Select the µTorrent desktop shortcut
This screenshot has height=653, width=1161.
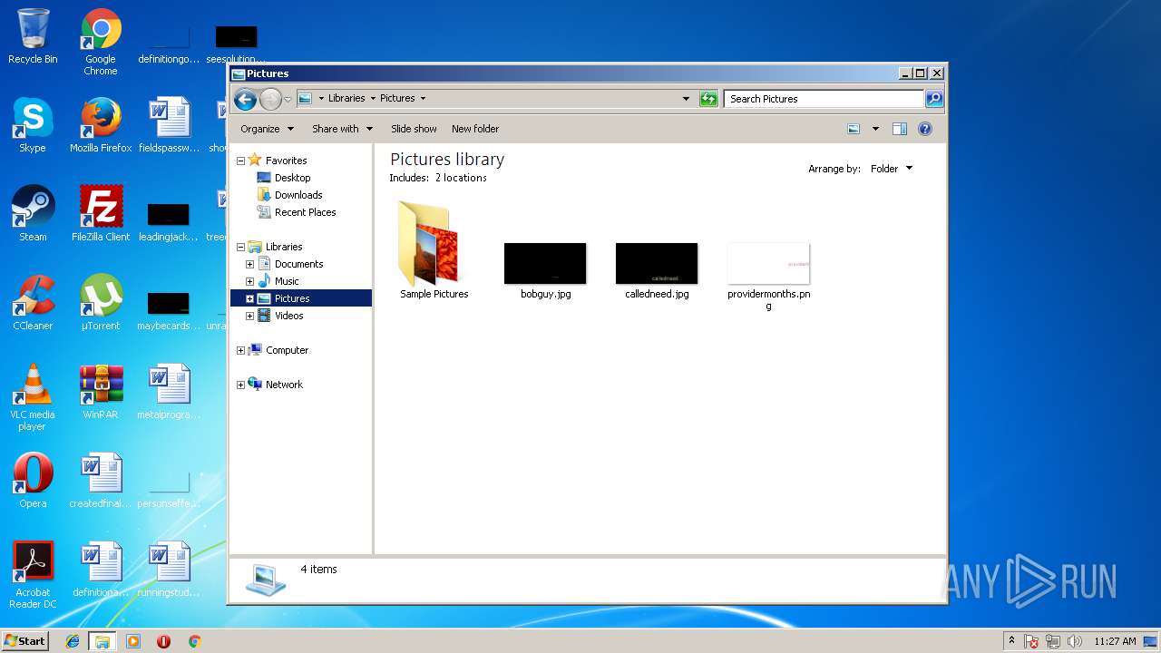pos(101,303)
